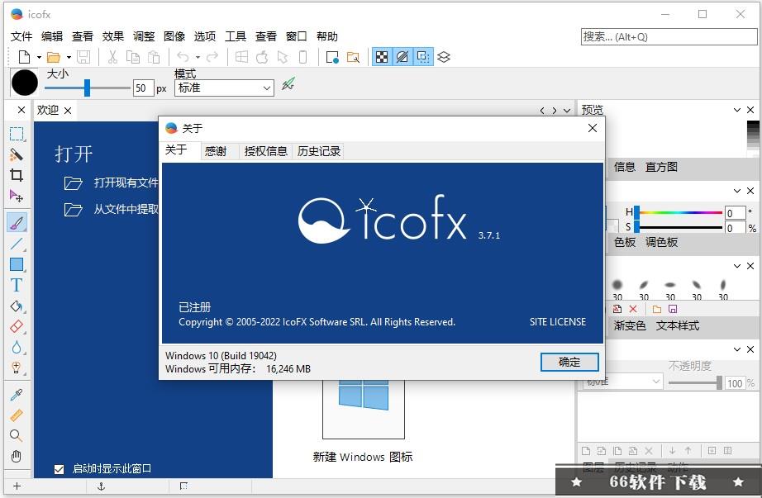Screen dimensions: 762x498
Task: Select the Hand pan tool
Action: (17, 456)
